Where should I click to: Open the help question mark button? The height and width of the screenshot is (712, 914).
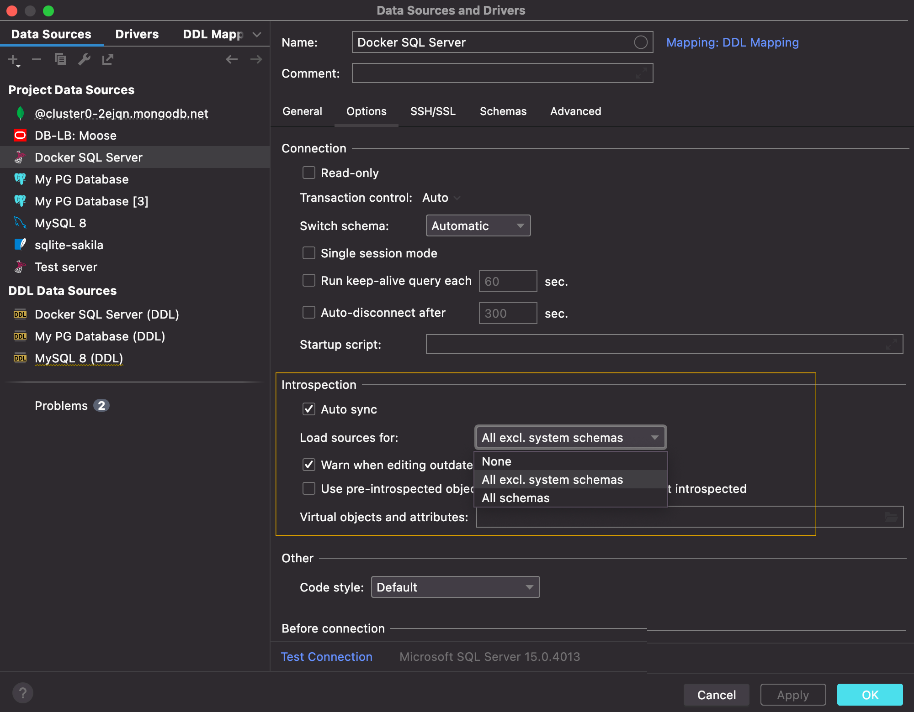pyautogui.click(x=23, y=693)
